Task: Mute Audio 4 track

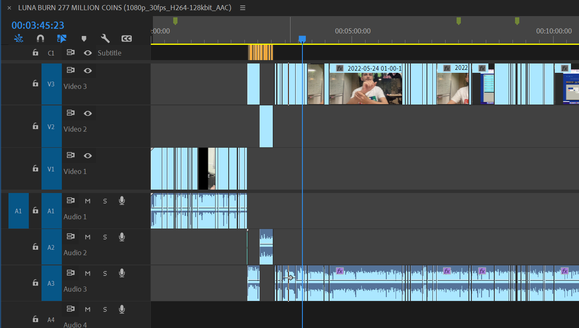Action: click(88, 310)
